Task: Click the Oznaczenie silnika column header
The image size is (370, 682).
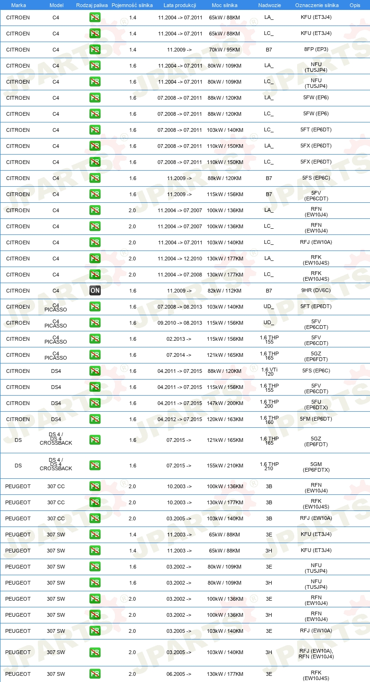Action: click(317, 5)
